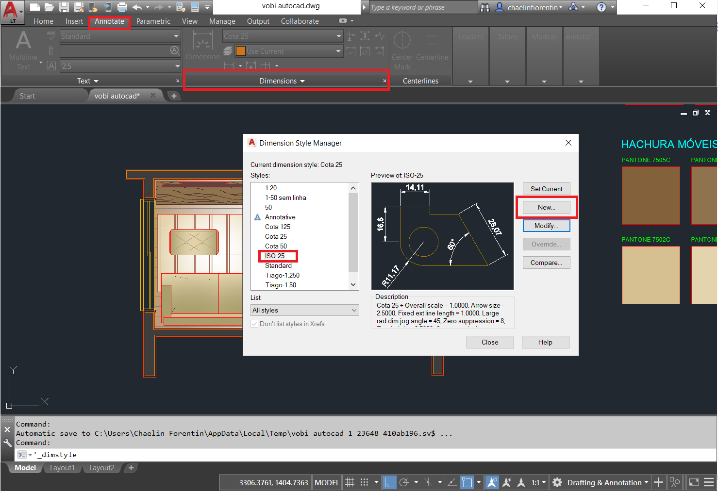Switch to the Parametric ribbon tab
Image resolution: width=718 pixels, height=494 pixels.
click(153, 21)
